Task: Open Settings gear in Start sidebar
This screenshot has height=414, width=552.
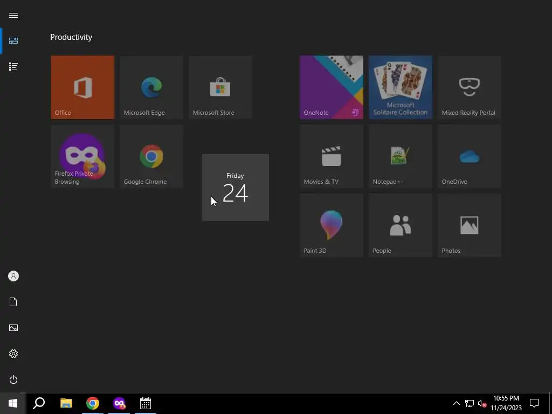Action: tap(13, 354)
